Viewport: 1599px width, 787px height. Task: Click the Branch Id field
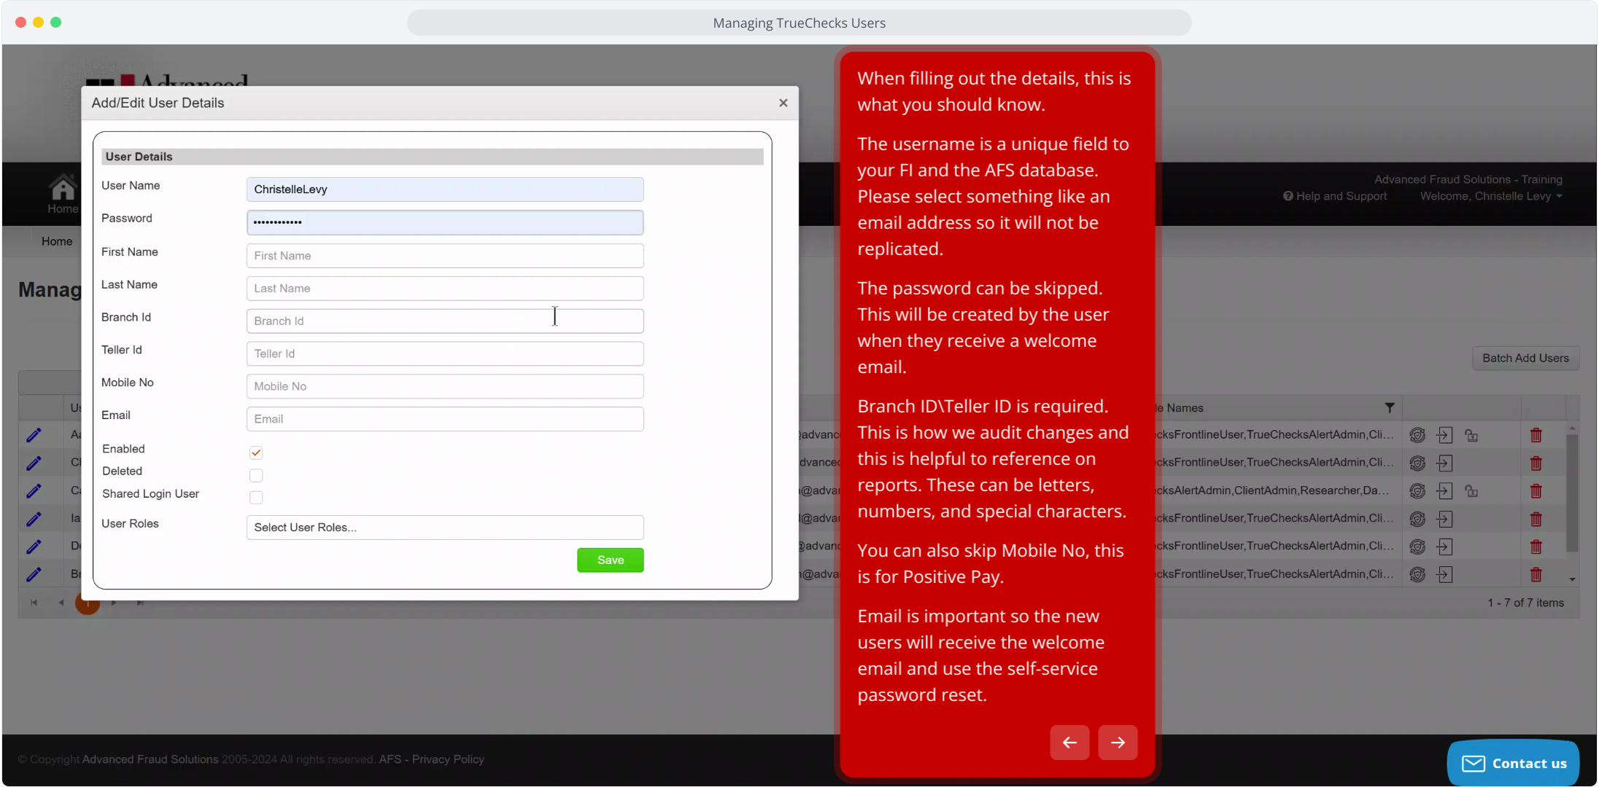click(445, 321)
